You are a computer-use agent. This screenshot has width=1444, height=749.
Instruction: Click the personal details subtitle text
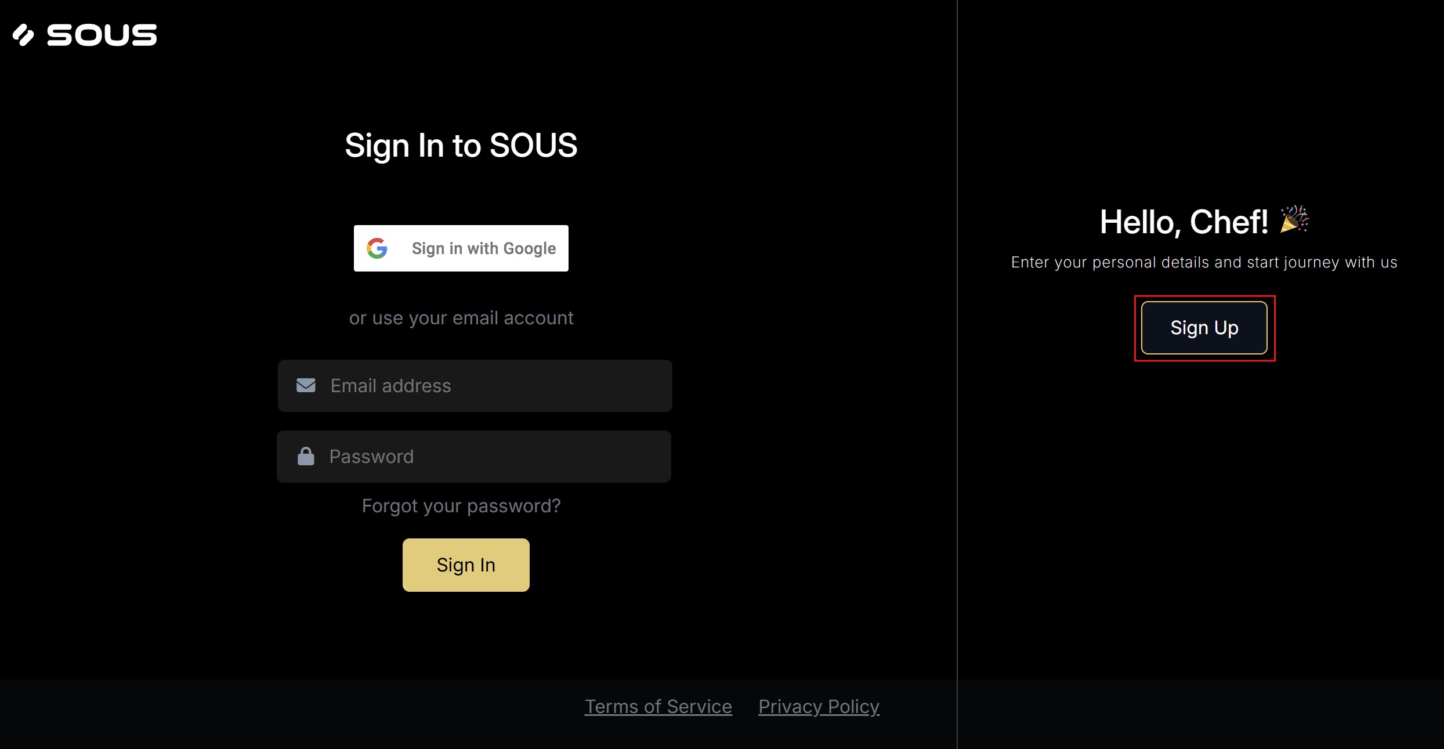point(1204,262)
